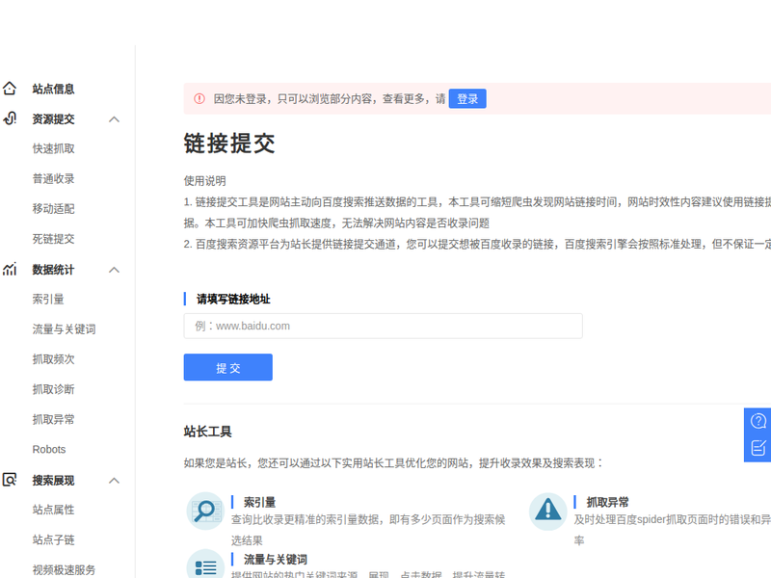
Task: Collapse the 数据统计 section chevron
Action: 114,270
